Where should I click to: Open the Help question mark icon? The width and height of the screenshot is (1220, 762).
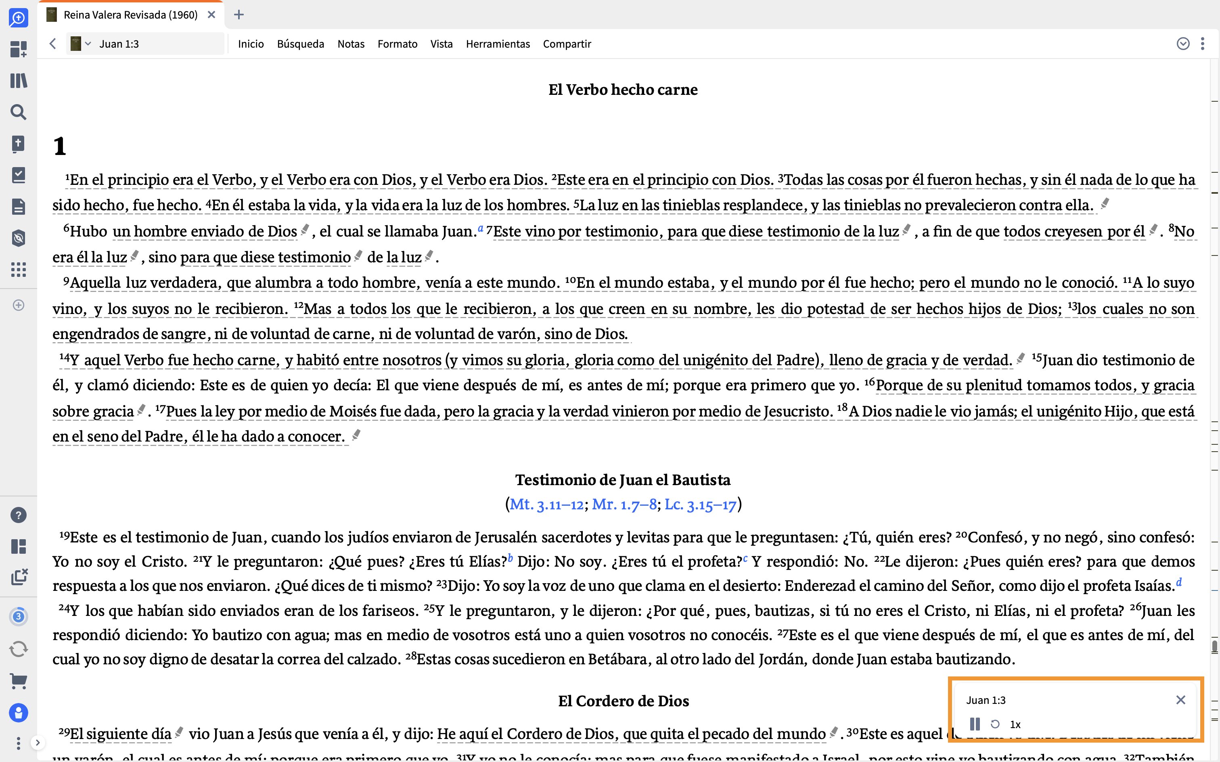click(x=18, y=515)
